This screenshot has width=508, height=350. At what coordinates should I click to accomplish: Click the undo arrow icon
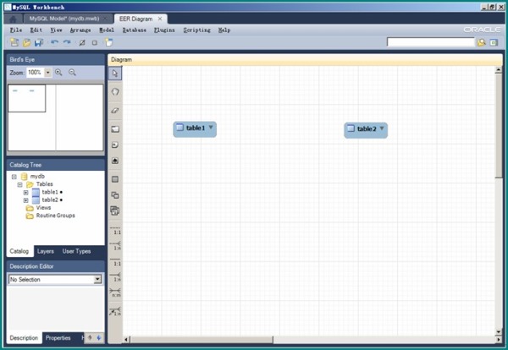pyautogui.click(x=54, y=42)
